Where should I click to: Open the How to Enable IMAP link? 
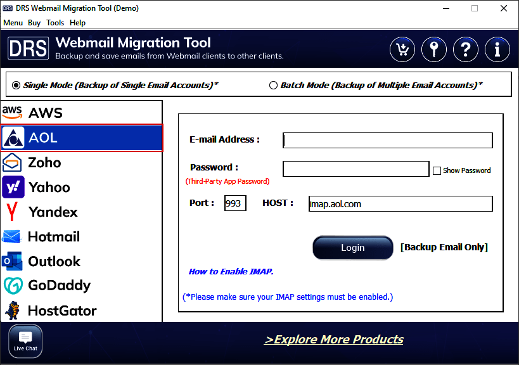pos(231,272)
